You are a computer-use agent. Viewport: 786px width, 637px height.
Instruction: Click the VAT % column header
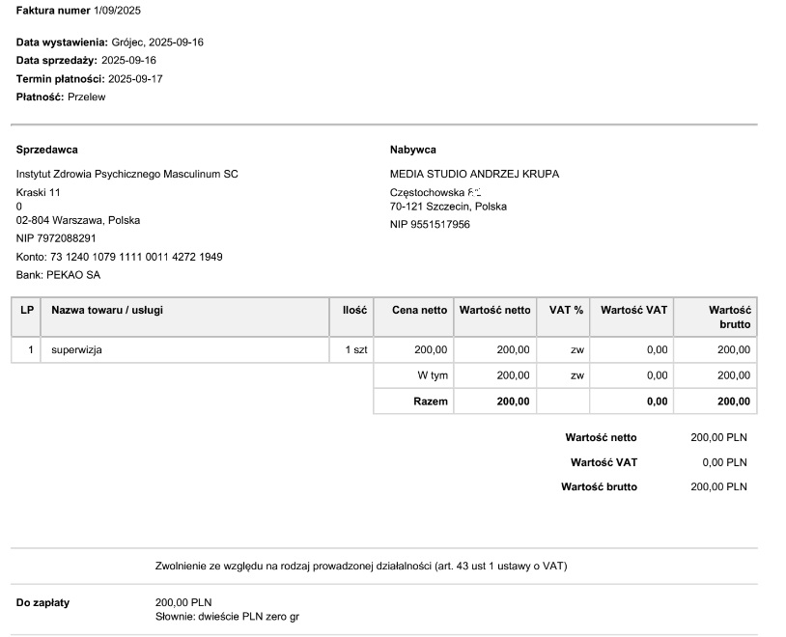click(566, 310)
